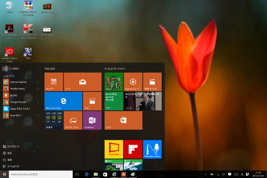
Task: Open the Kaspersky Internet Security desktop shortcut
Action: [x=28, y=32]
